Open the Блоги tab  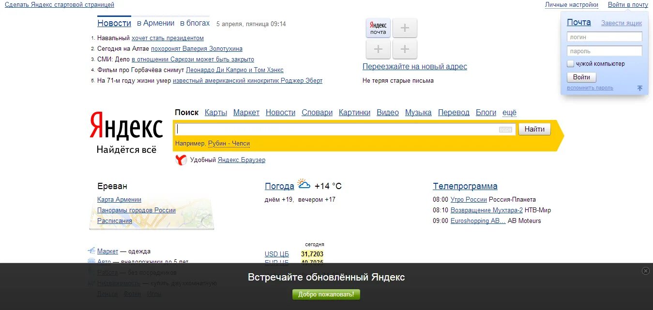tap(486, 112)
